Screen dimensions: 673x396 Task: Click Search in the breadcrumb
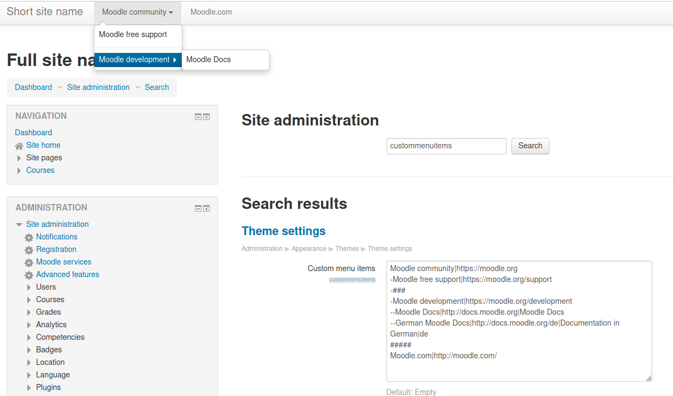point(157,87)
